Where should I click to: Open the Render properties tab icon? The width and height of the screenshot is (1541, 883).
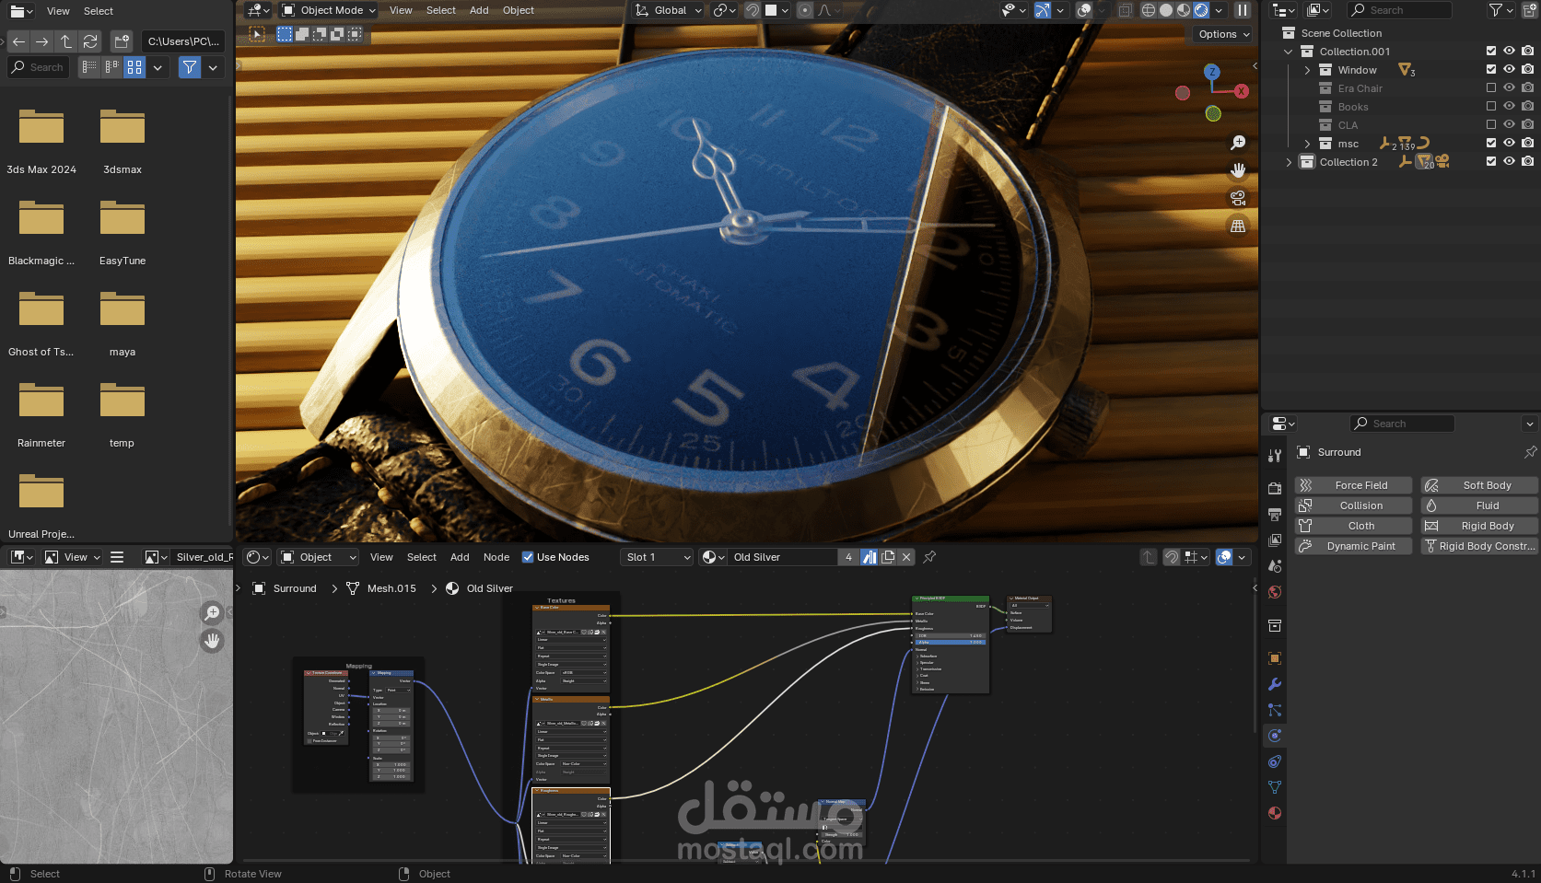[1275, 488]
